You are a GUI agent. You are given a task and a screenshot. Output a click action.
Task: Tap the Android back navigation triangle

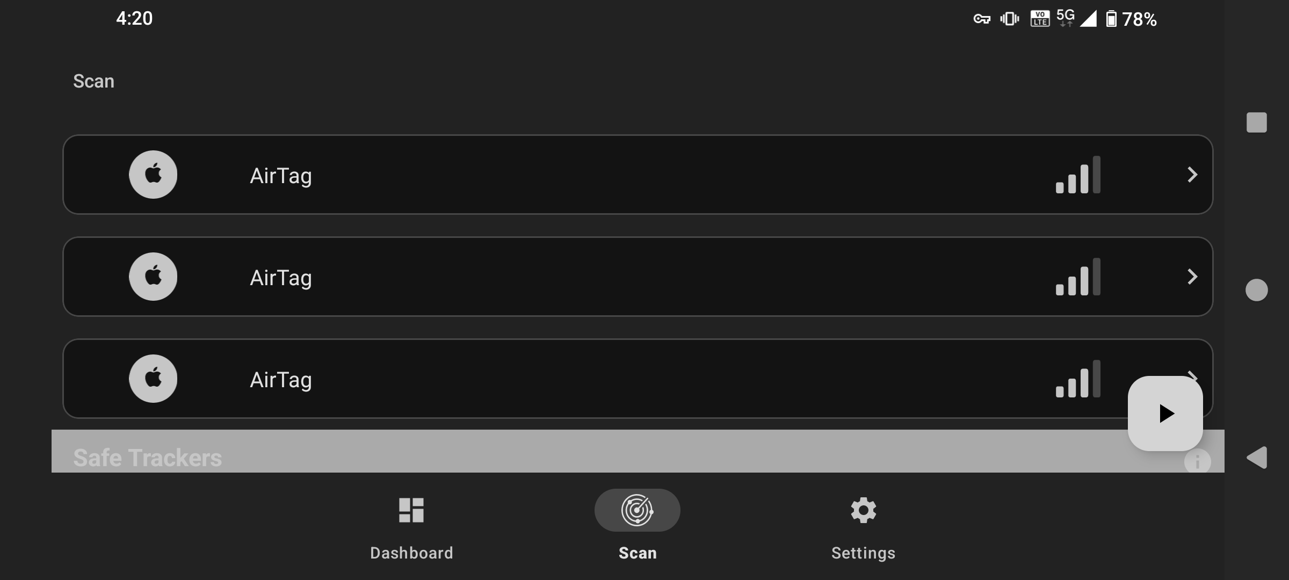click(x=1257, y=458)
